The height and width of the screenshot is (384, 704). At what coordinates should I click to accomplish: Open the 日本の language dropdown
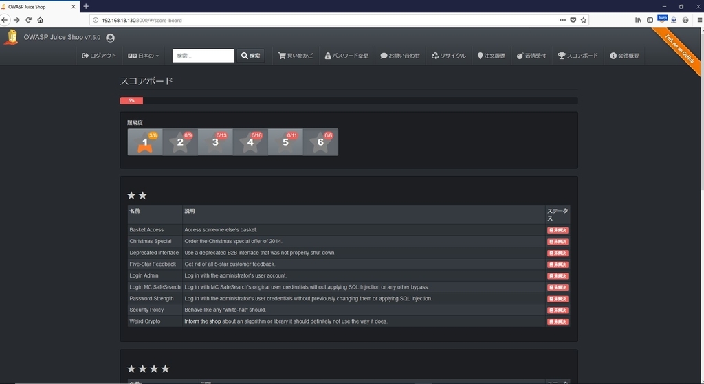click(x=143, y=56)
